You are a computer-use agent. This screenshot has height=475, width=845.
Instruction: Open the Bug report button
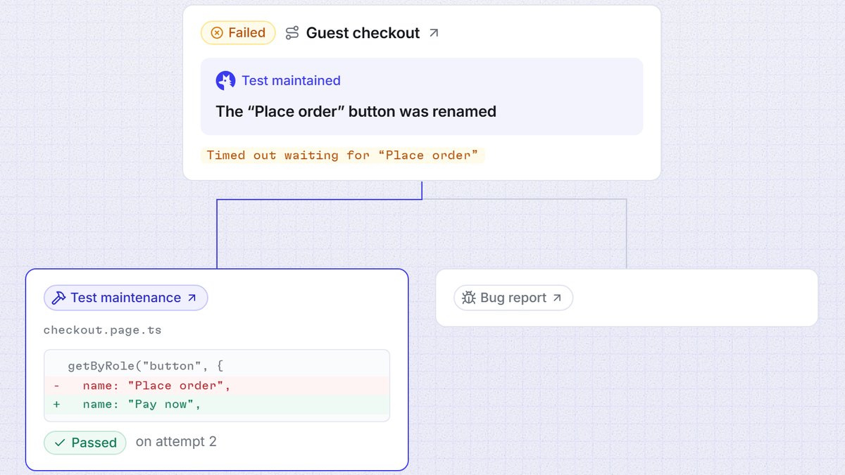[513, 298]
